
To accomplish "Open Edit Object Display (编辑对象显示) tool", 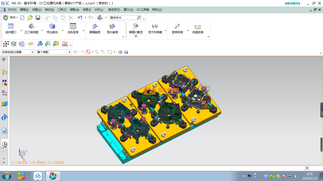I will pyautogui.click(x=136, y=26).
